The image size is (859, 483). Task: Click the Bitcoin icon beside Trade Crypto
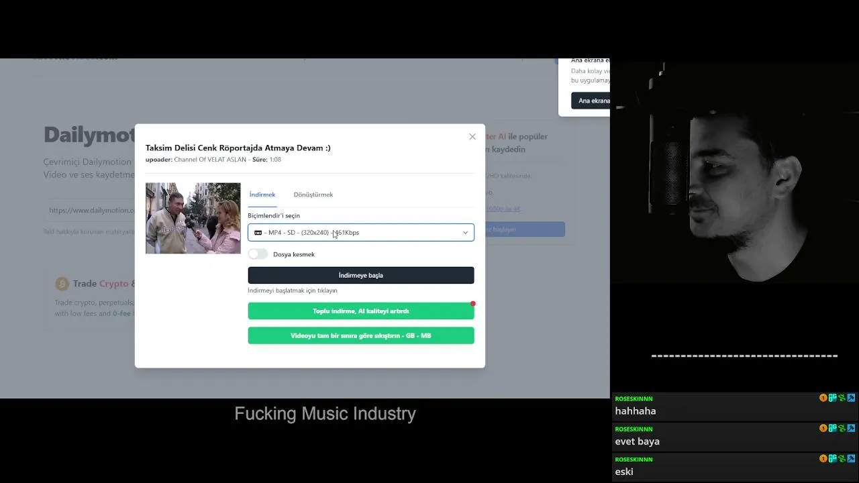pyautogui.click(x=62, y=284)
